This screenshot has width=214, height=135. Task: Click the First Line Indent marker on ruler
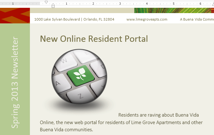(46, 2)
